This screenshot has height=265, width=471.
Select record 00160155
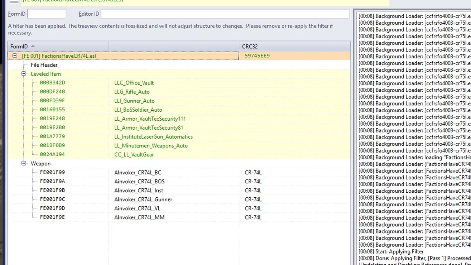52,110
